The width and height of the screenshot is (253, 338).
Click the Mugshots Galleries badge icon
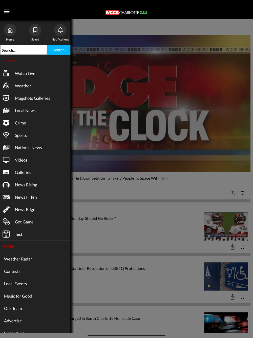tap(6, 98)
